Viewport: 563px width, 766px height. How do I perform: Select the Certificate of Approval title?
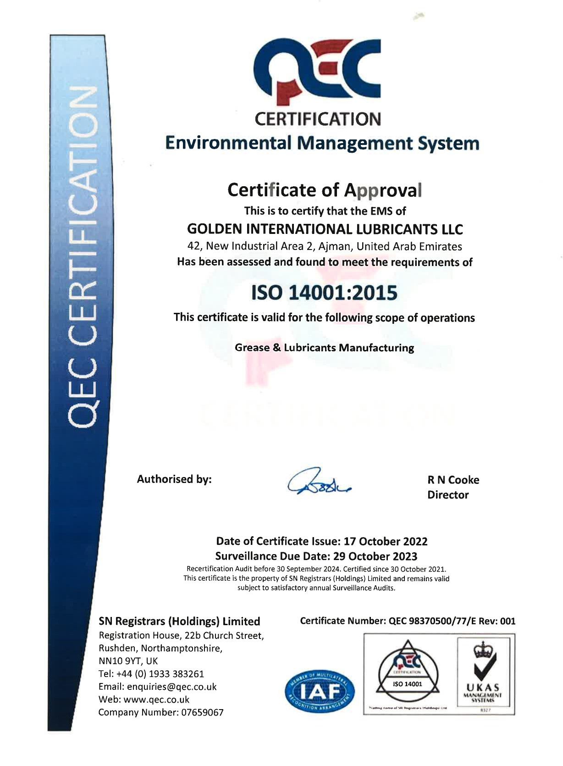(x=324, y=190)
